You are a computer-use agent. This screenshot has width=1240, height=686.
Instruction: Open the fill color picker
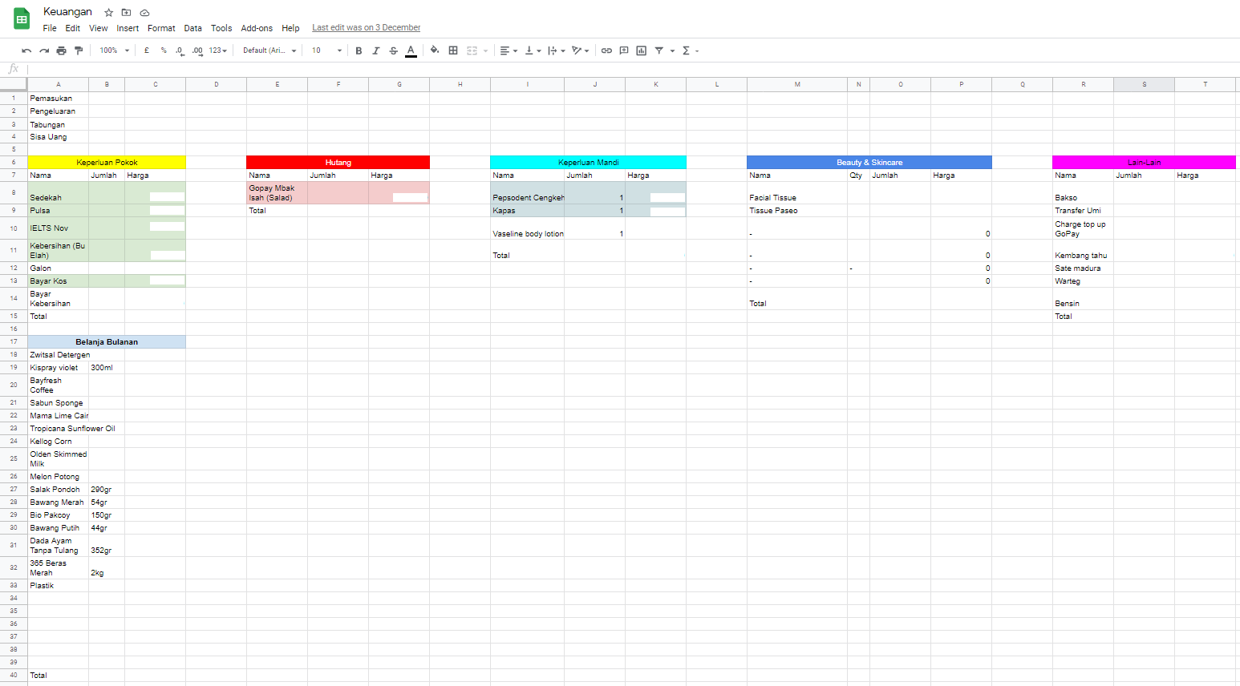click(435, 50)
